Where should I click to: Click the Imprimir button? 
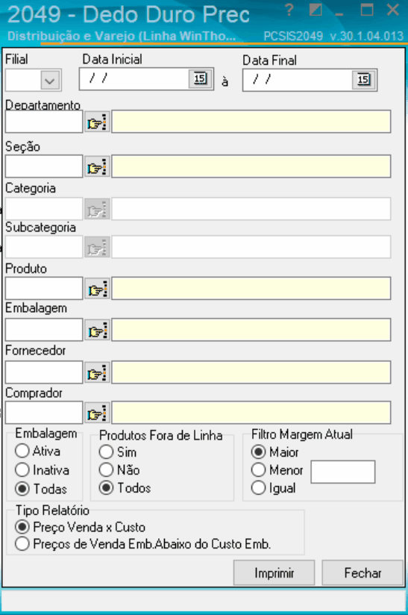274,572
